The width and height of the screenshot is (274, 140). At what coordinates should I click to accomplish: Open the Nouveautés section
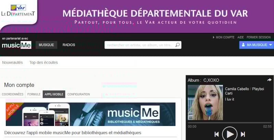pos(12,63)
